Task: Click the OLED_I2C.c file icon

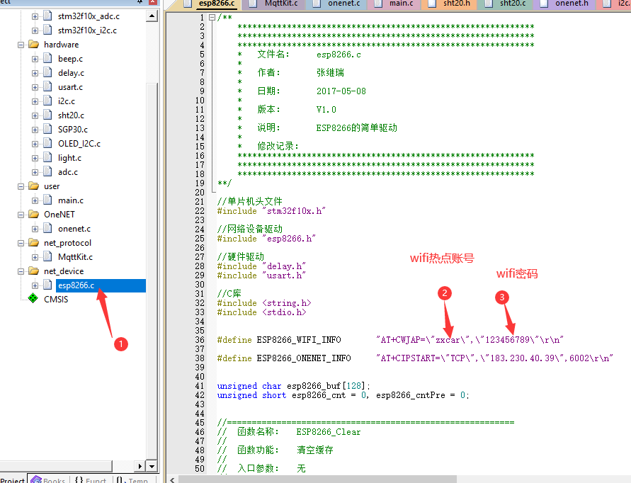Action: 47,143
